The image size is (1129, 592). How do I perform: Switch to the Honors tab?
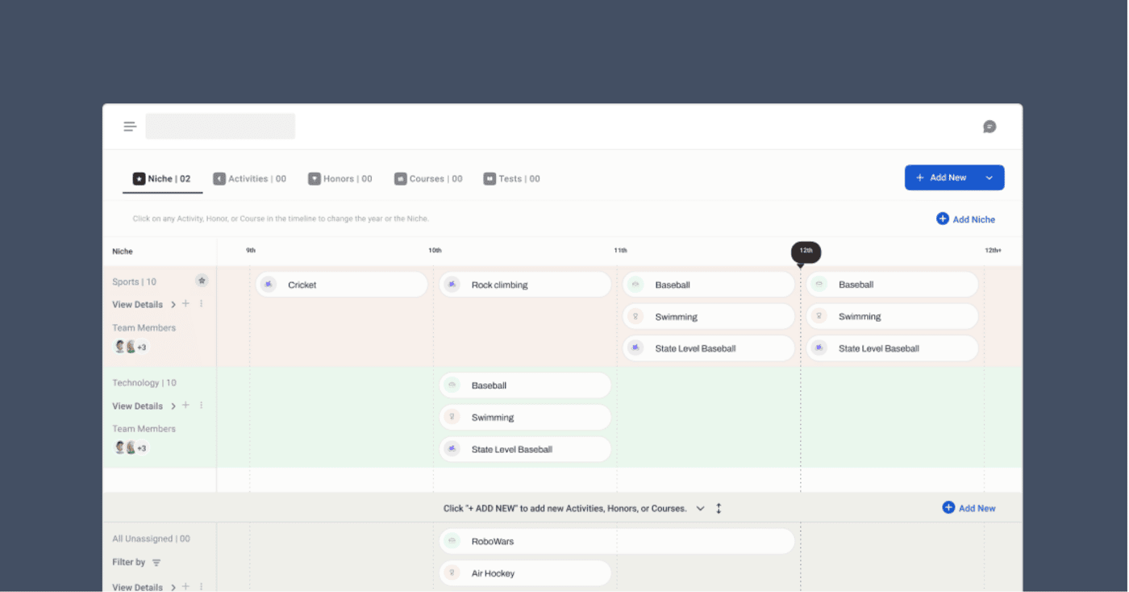click(340, 179)
